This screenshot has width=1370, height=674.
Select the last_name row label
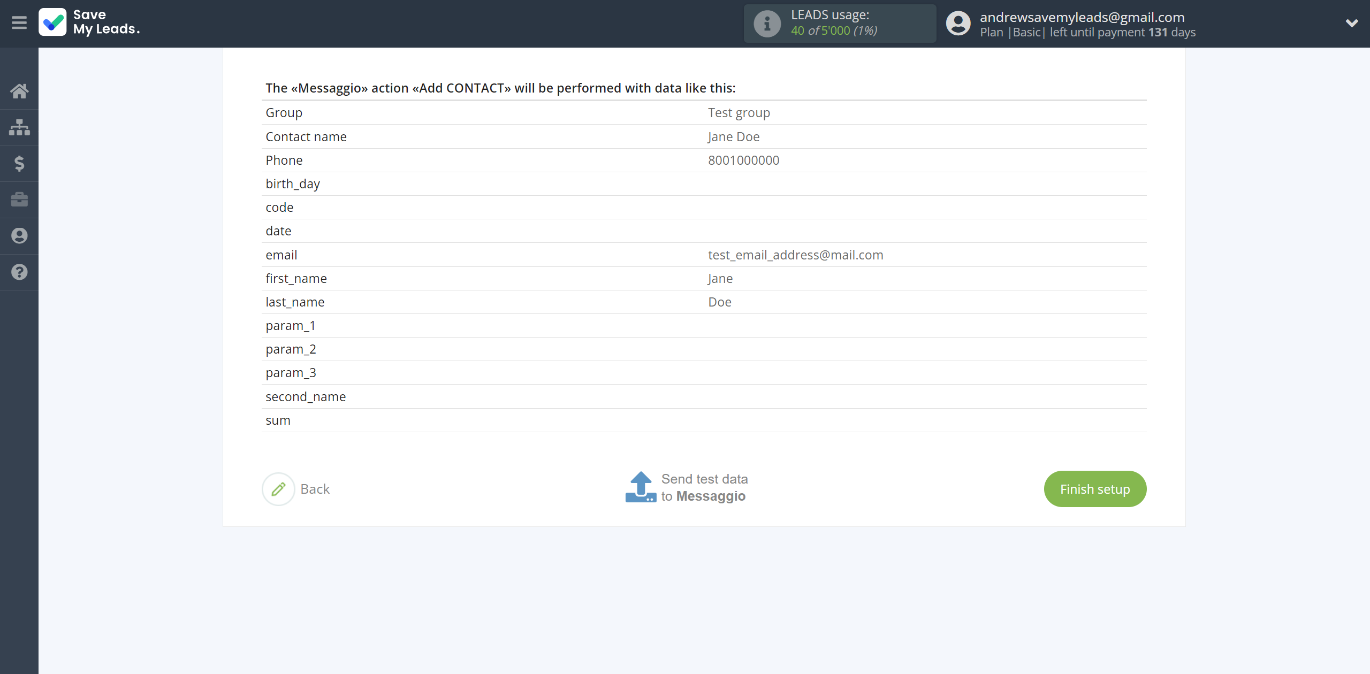click(295, 302)
